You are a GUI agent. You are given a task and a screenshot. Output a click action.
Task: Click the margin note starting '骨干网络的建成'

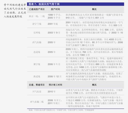tap(15, 11)
